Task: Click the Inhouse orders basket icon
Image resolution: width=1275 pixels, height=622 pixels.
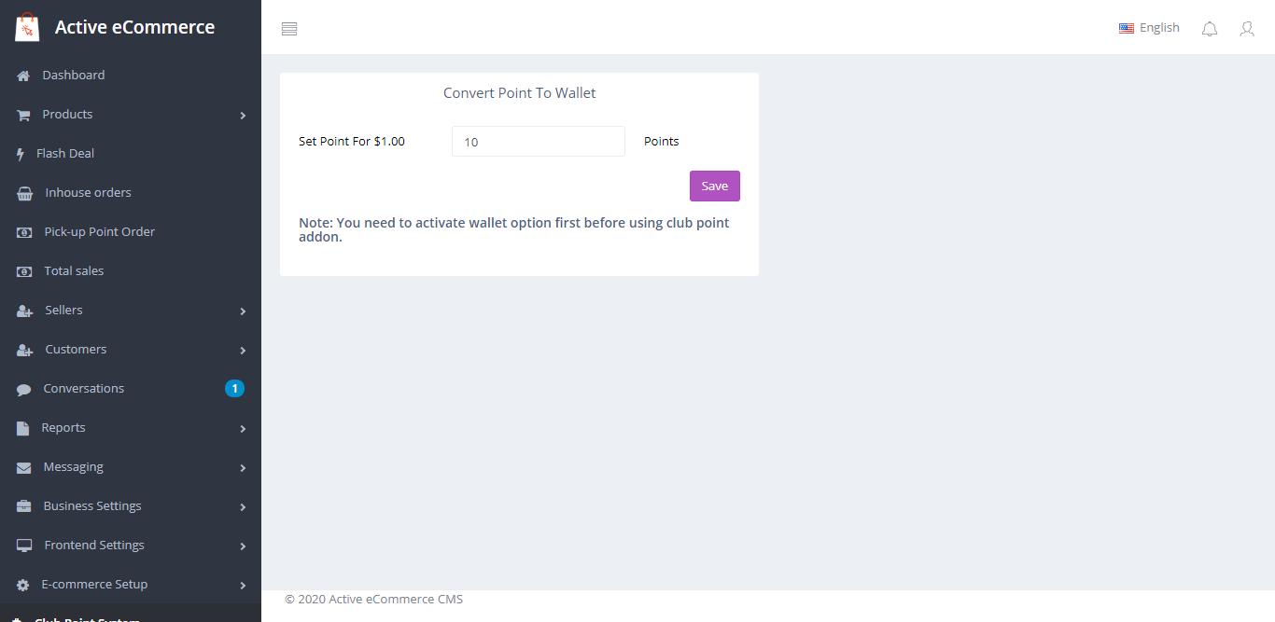Action: [25, 193]
